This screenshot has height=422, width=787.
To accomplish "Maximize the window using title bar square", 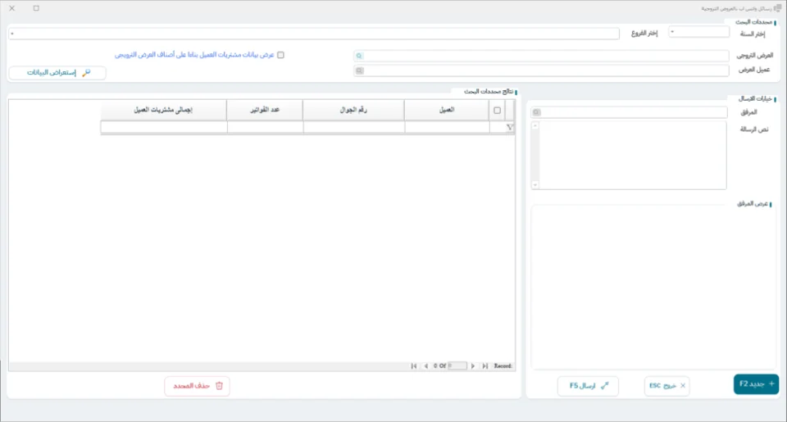I will point(36,8).
